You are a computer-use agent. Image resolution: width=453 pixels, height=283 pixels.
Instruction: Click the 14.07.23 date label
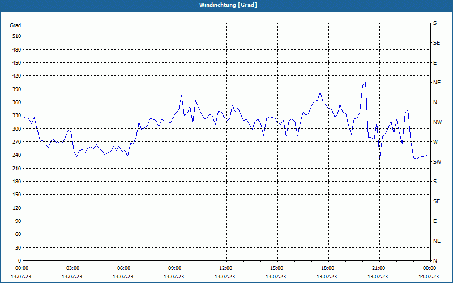point(429,277)
